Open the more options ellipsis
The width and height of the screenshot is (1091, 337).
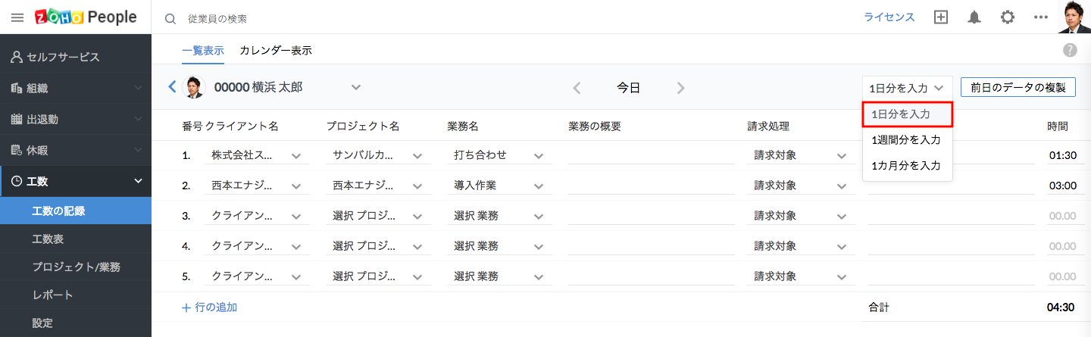click(x=1040, y=17)
